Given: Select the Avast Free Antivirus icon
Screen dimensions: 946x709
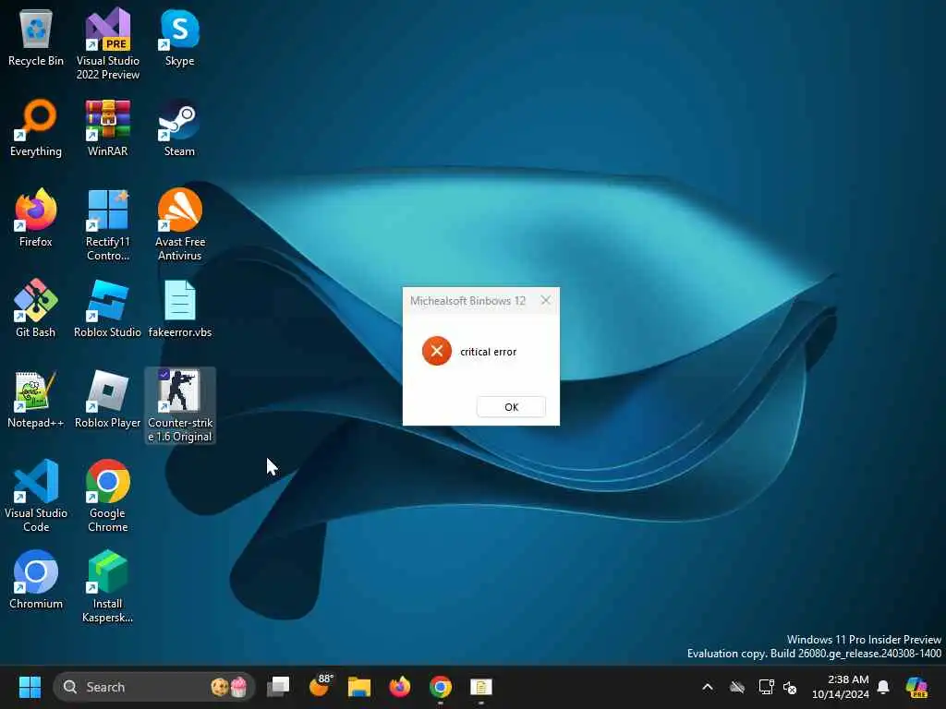Looking at the screenshot, I should coord(179,224).
